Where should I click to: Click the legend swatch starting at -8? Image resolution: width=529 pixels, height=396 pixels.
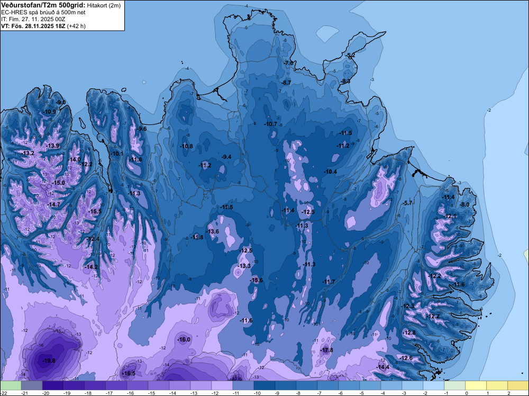(307, 385)
